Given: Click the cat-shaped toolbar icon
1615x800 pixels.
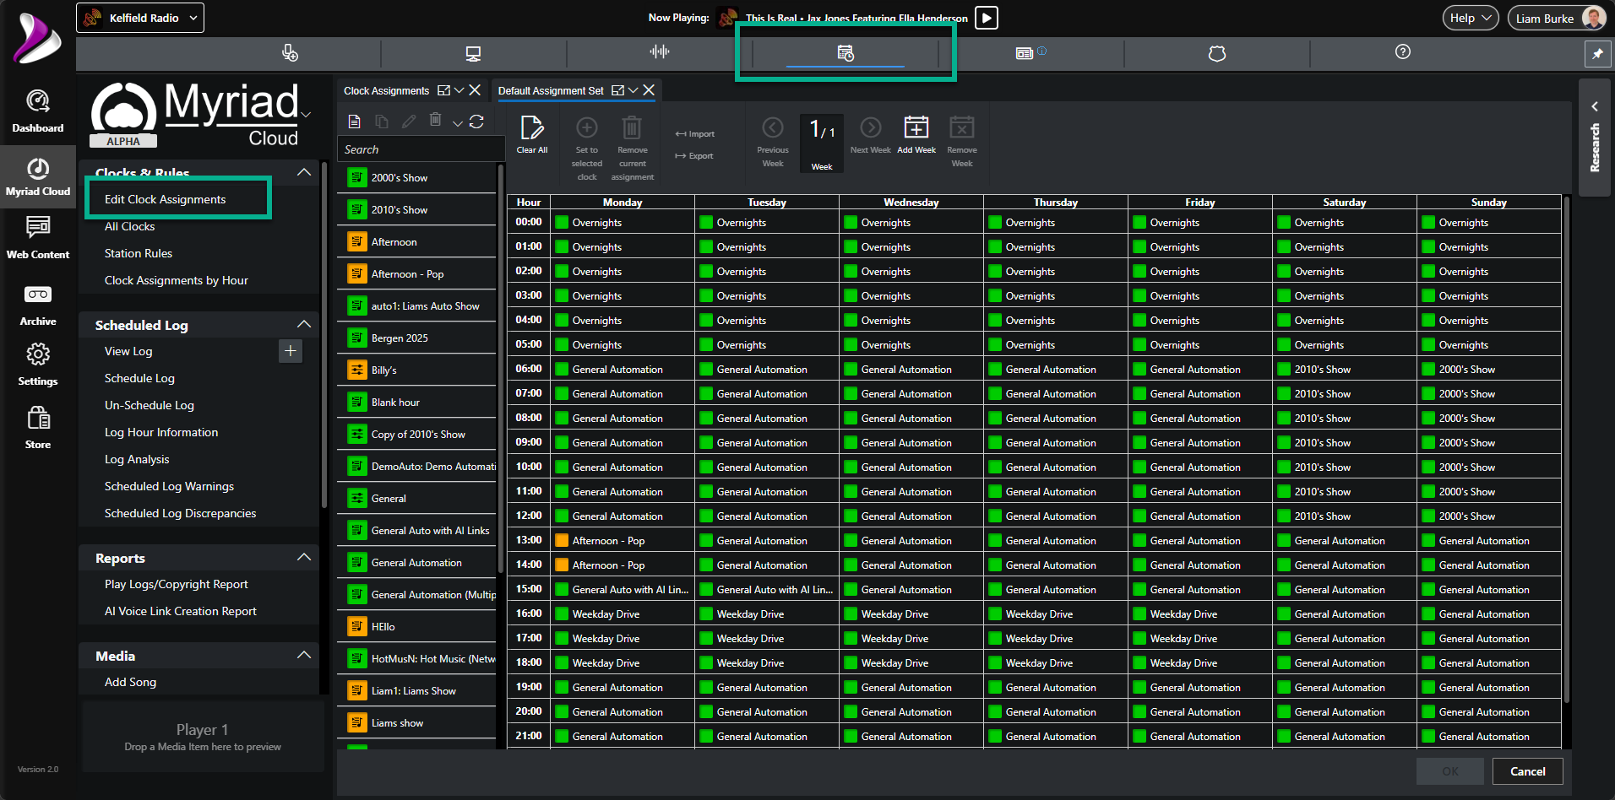Looking at the screenshot, I should click(x=1217, y=53).
